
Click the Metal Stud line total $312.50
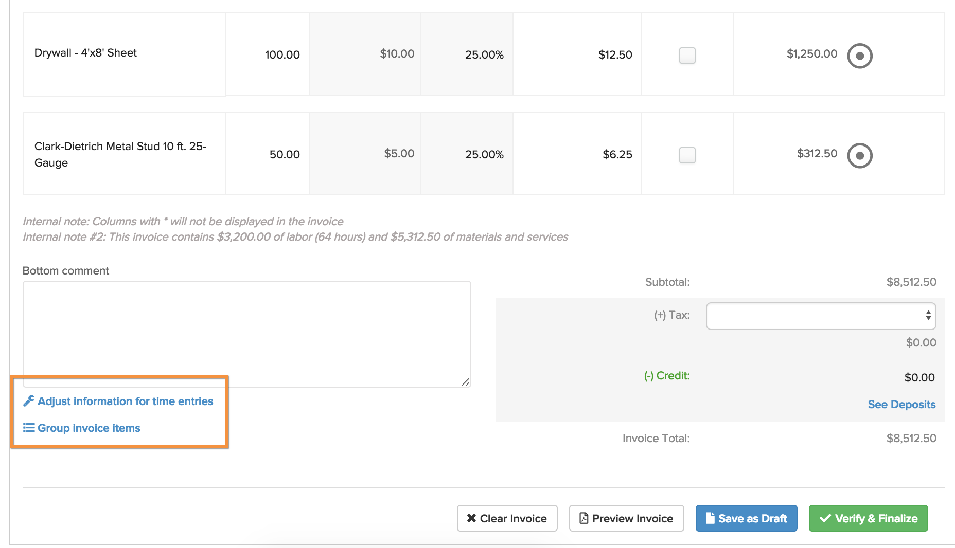click(817, 153)
